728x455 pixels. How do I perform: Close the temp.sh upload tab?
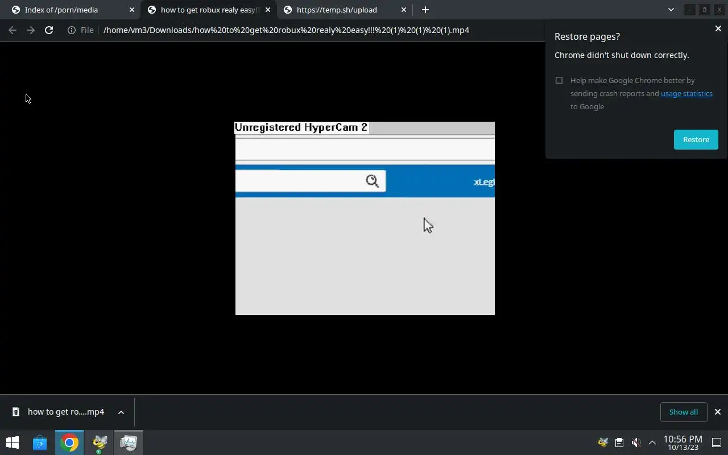coord(404,10)
